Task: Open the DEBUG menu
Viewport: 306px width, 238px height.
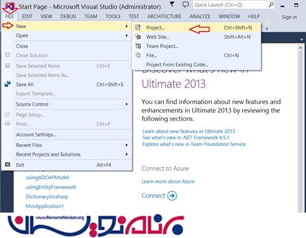Action: [x=68, y=16]
